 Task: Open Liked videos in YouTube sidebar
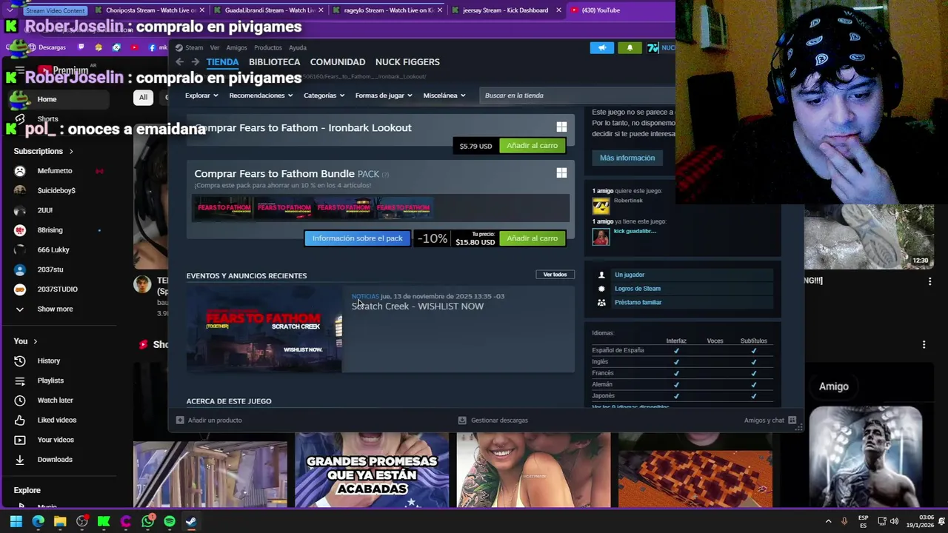coord(56,420)
